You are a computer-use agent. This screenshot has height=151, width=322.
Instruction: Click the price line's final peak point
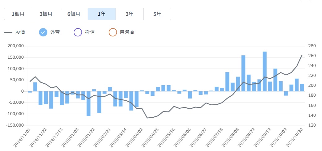[x=302, y=55]
